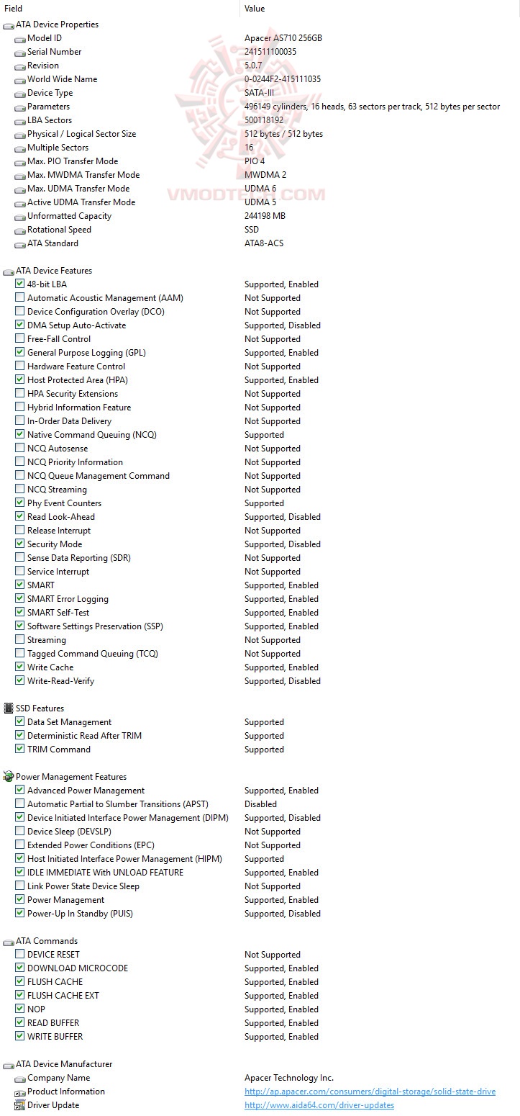This screenshot has height=1116, width=520.
Task: Click the drive icon beside ATA Standard
Action: pyautogui.click(x=20, y=243)
